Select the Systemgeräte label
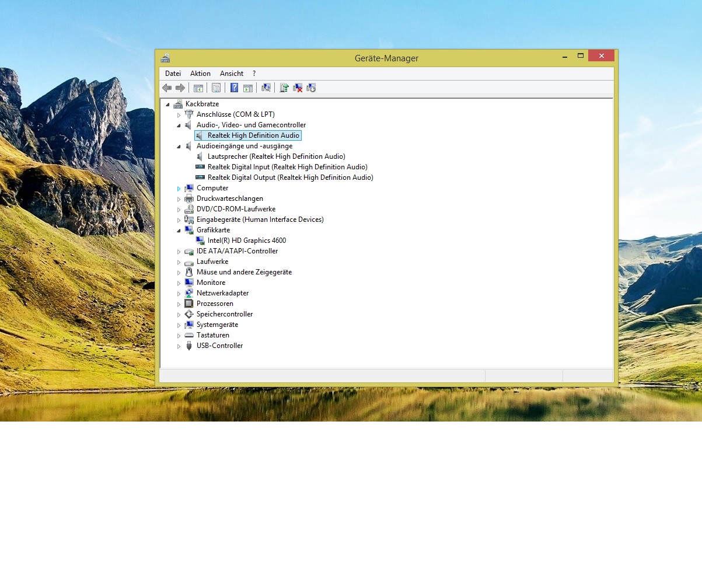The width and height of the screenshot is (702, 578). pos(217,325)
